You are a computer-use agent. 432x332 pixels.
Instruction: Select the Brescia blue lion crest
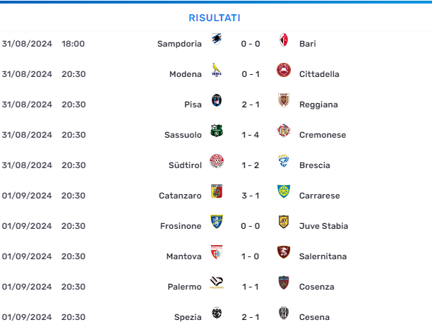(x=284, y=161)
